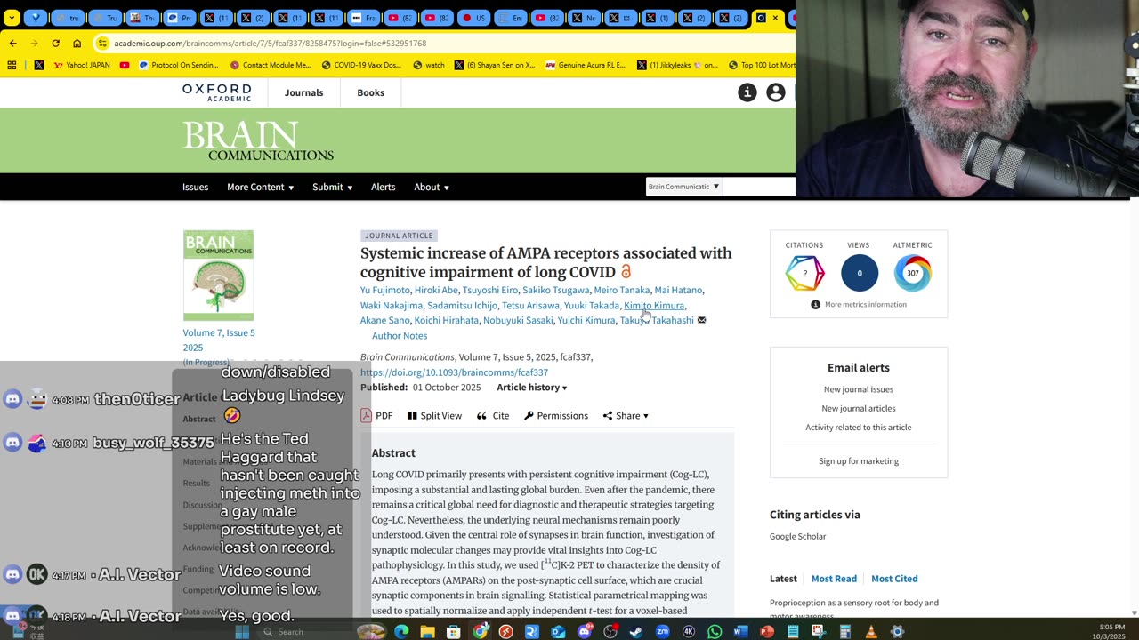Open the Genuine Acura RL bookmark
1139x640 pixels.
585,65
